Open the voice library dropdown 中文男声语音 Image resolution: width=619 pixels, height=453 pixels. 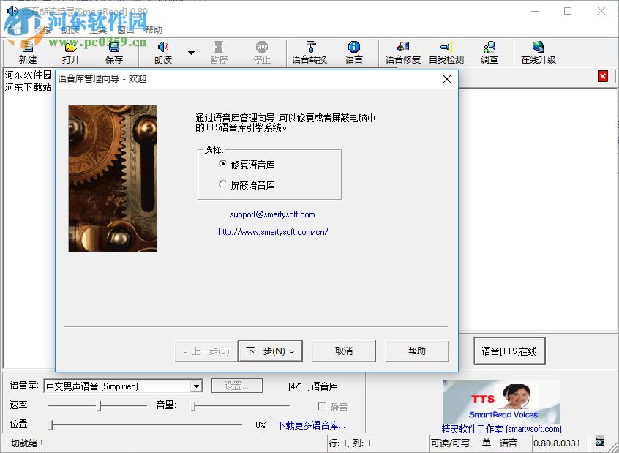pos(196,385)
